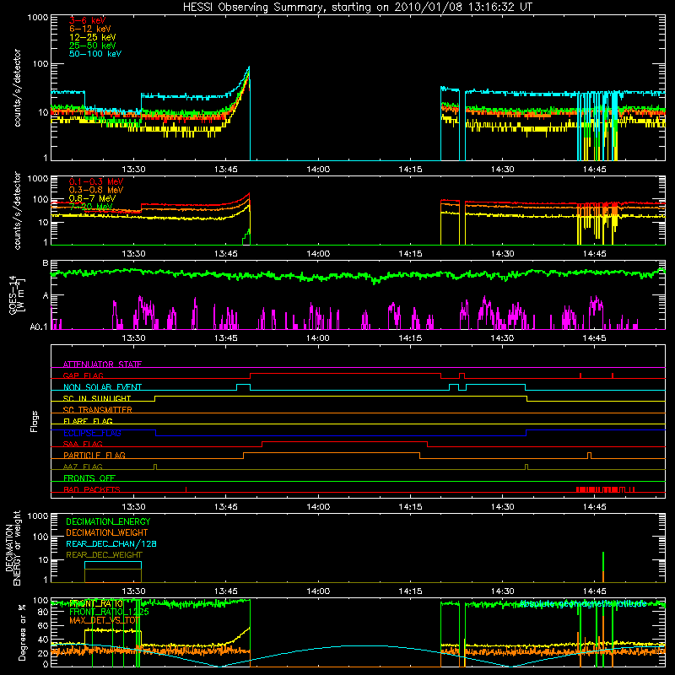Screen dimensions: 675x675
Task: Select the yellow 12-25 keV legend label
Action: [x=93, y=37]
